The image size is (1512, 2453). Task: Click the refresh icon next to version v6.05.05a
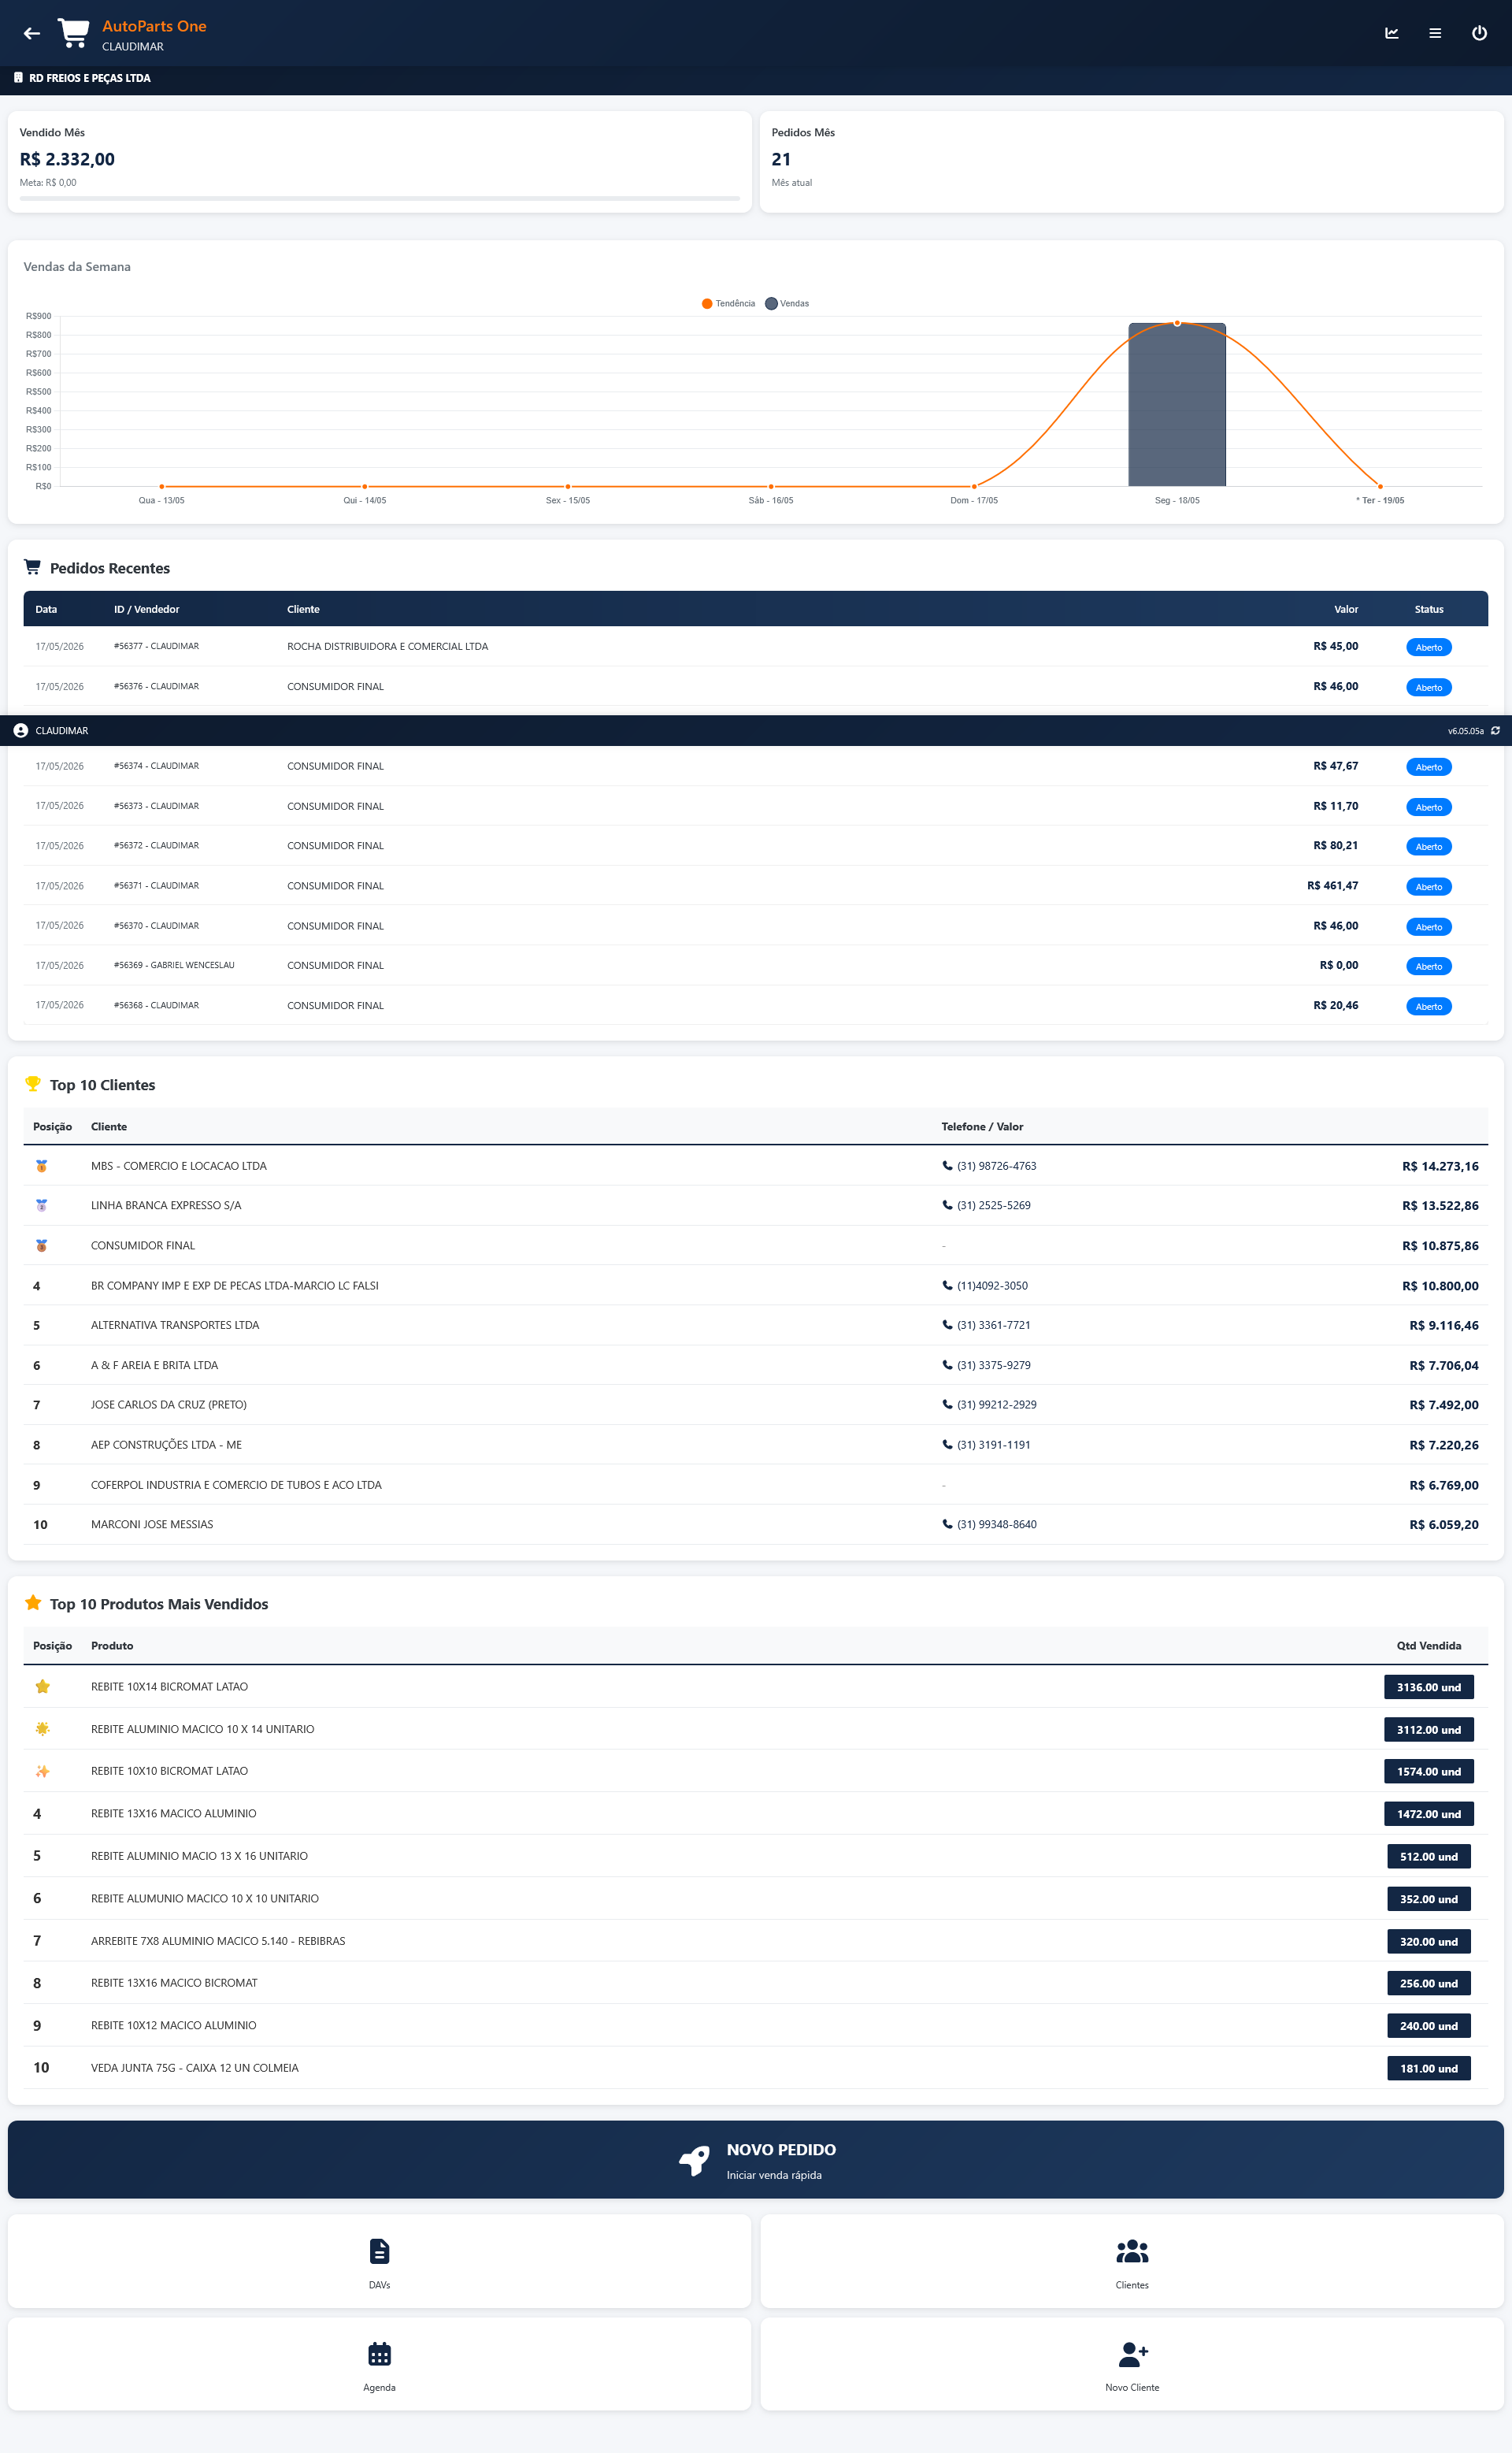coord(1495,731)
